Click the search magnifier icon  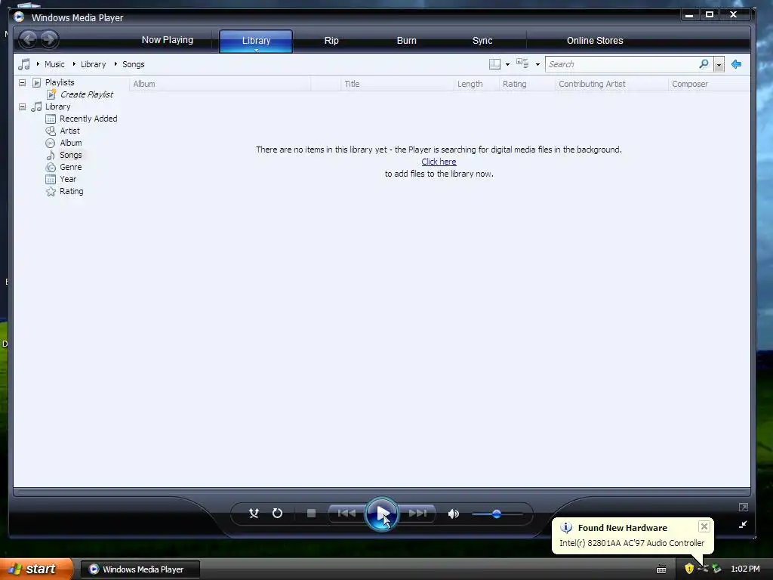(x=704, y=64)
